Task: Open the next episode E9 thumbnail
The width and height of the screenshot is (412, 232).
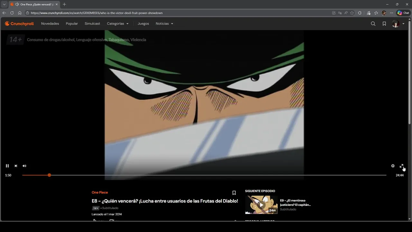Action: click(261, 205)
